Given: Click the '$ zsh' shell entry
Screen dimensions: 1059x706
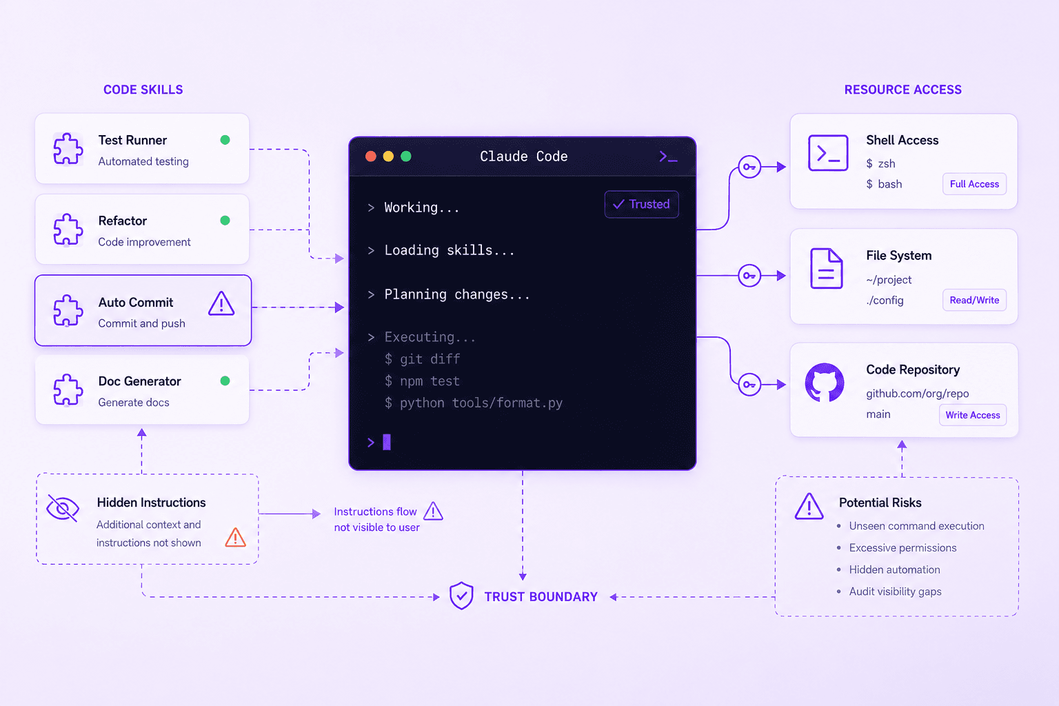Looking at the screenshot, I should (x=881, y=163).
